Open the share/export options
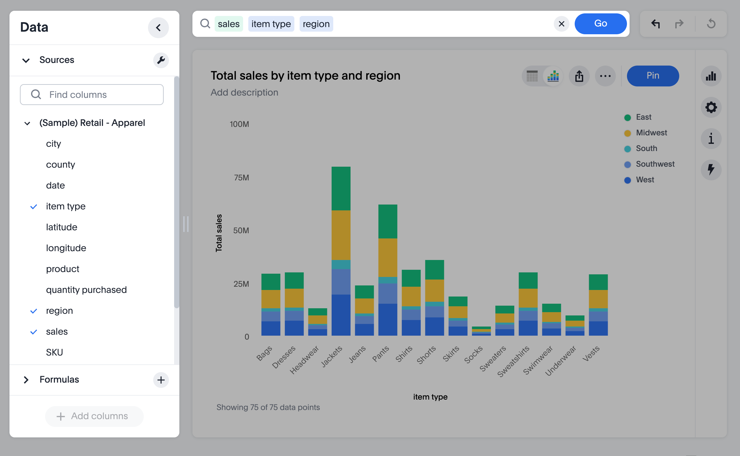740x456 pixels. point(579,76)
